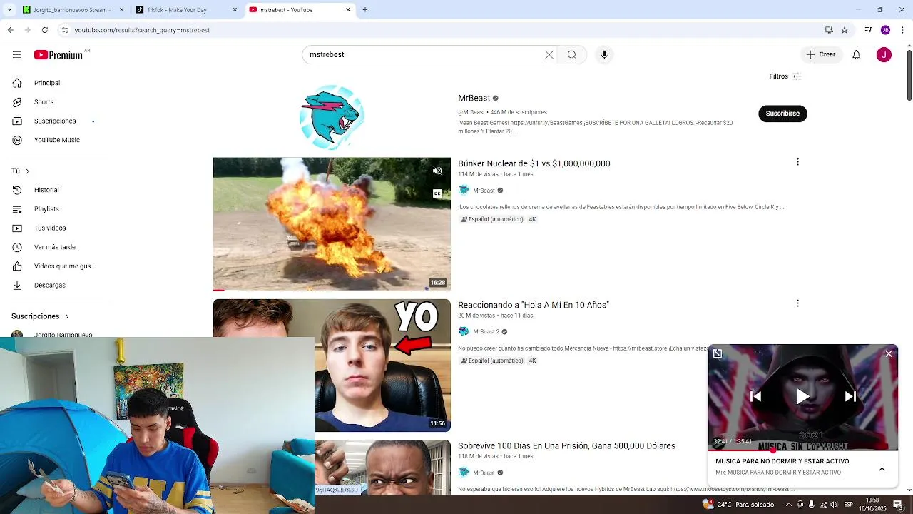This screenshot has width=913, height=514.
Task: Go back in browser history
Action: click(x=10, y=30)
